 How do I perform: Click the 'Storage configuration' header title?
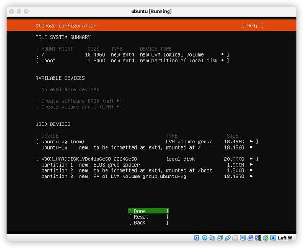coord(66,26)
